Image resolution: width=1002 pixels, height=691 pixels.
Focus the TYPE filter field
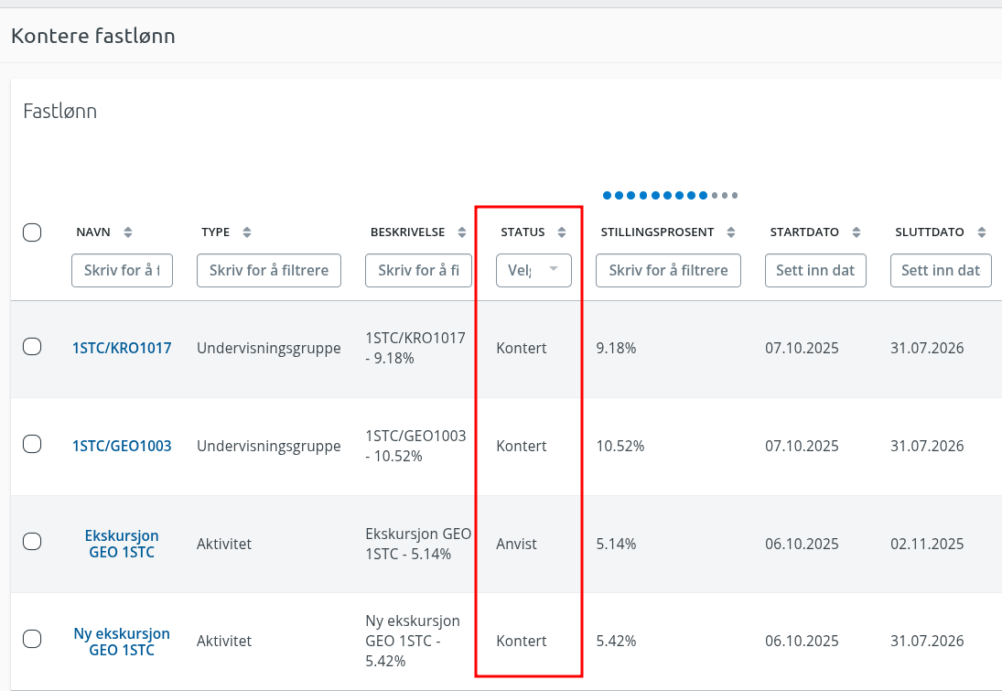click(269, 270)
